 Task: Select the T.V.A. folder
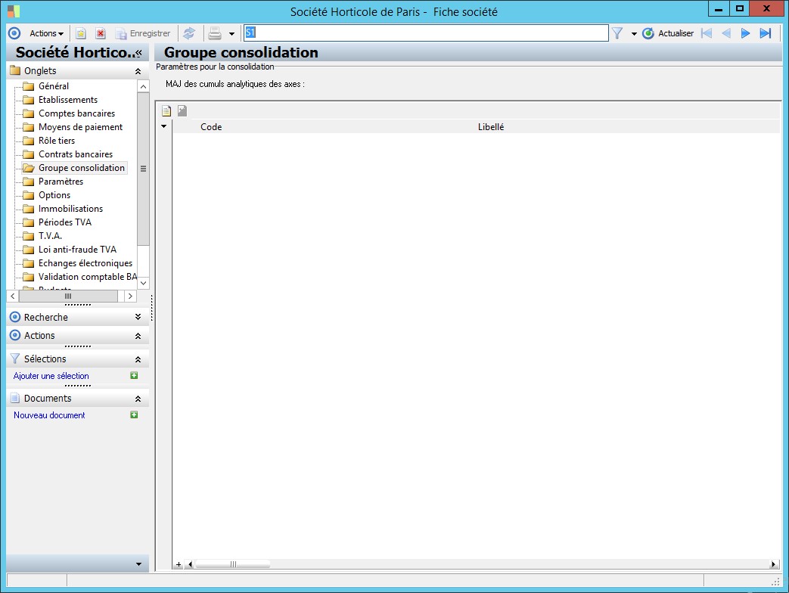(50, 235)
